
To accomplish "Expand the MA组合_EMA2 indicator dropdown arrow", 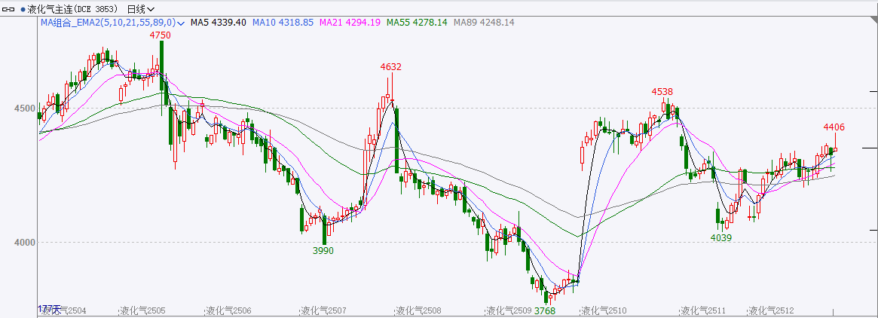I will click(181, 23).
